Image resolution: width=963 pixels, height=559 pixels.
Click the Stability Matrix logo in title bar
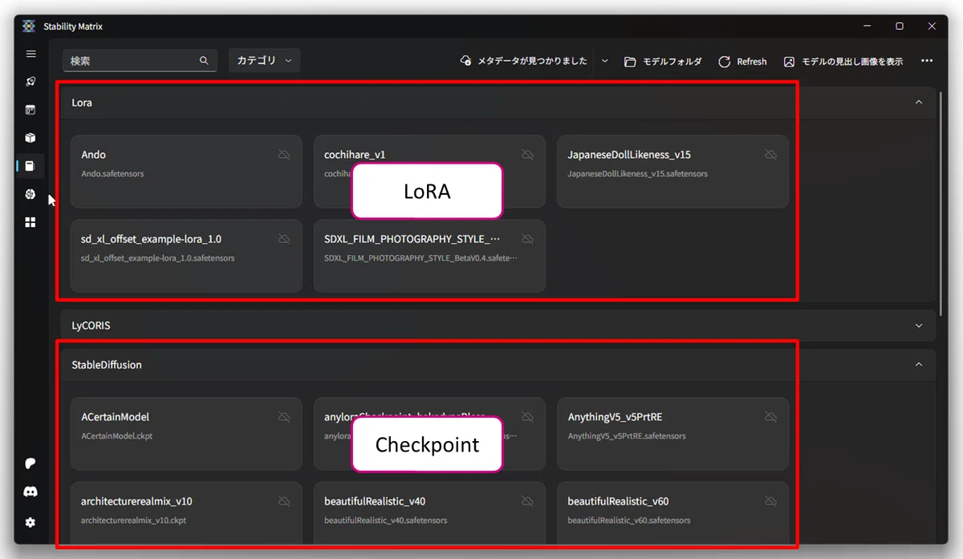[29, 26]
